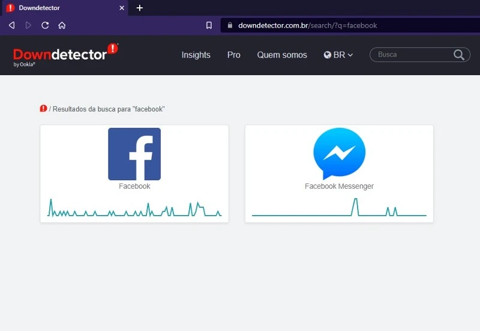Image resolution: width=480 pixels, height=331 pixels.
Task: Reload the page with refresh icon
Action: coord(45,25)
